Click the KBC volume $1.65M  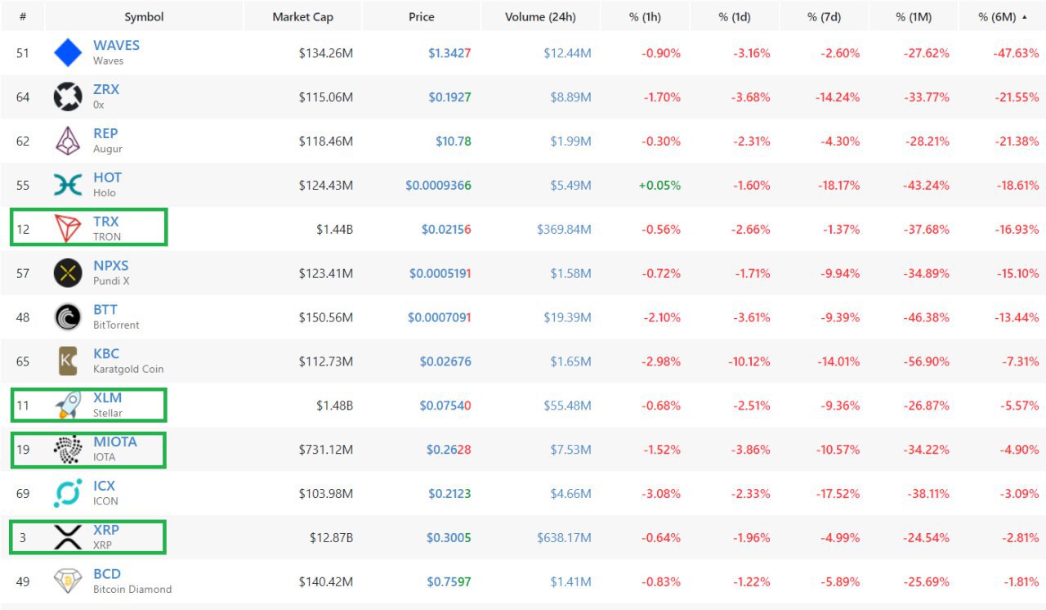point(570,361)
